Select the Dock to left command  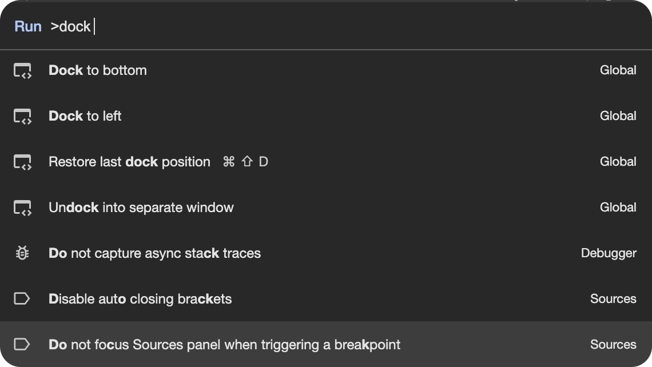pyautogui.click(x=85, y=115)
